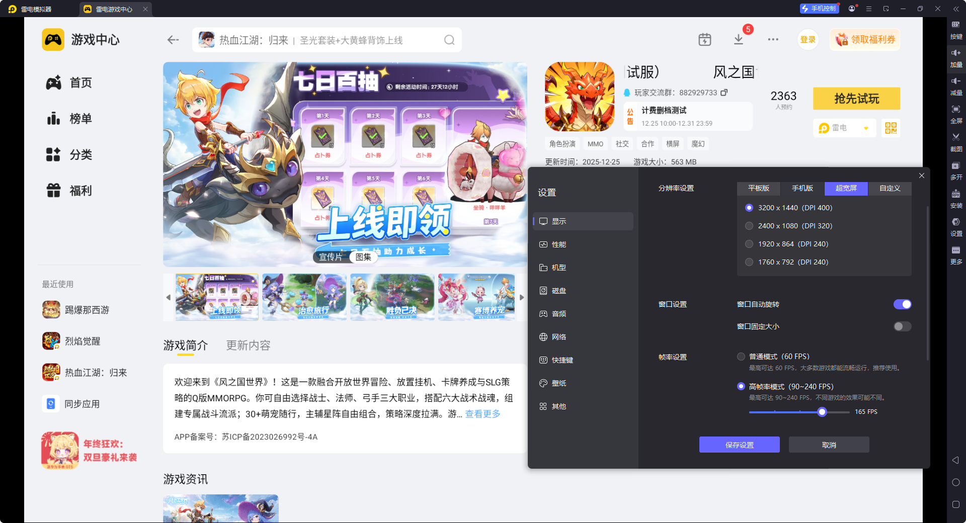Screen dimensions: 966x523
Task: Click the 登录 login button
Action: point(808,40)
